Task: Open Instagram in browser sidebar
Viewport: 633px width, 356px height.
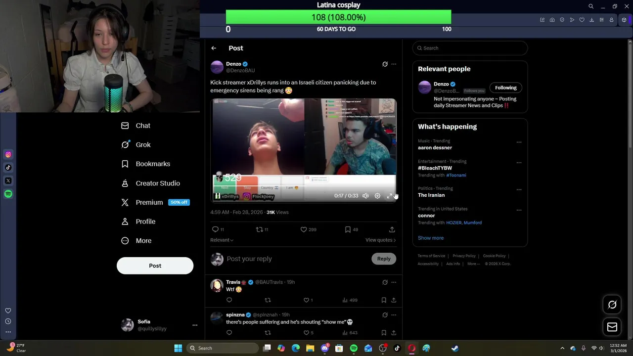Action: tap(8, 155)
